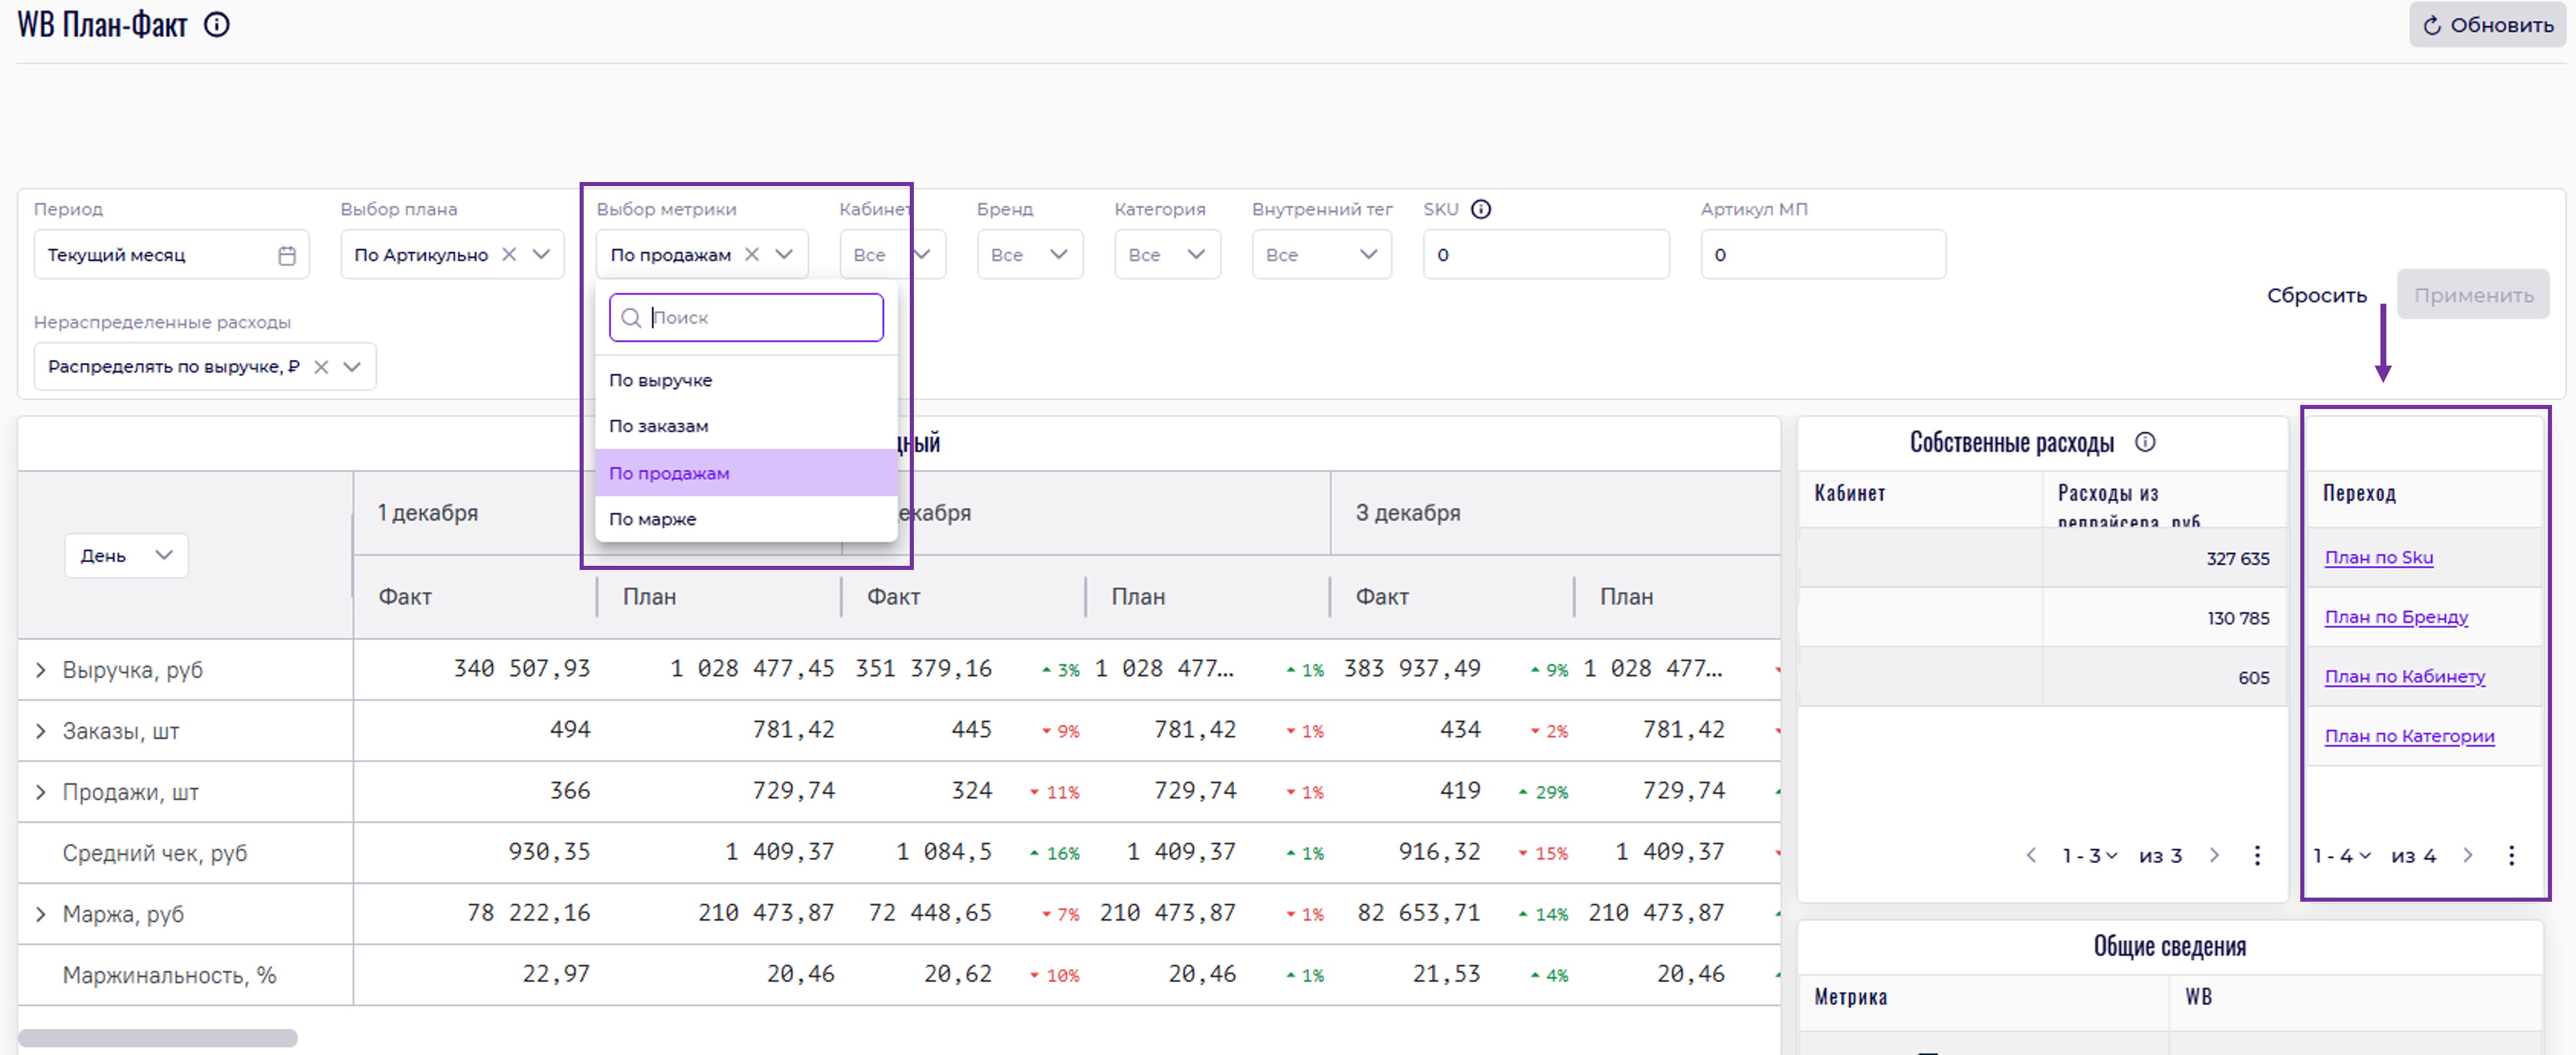The image size is (2576, 1055).
Task: Open the Бренд filter dropdown
Action: click(1029, 255)
